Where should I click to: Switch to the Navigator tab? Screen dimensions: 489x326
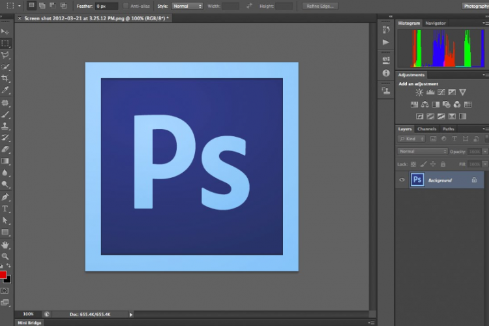click(436, 23)
